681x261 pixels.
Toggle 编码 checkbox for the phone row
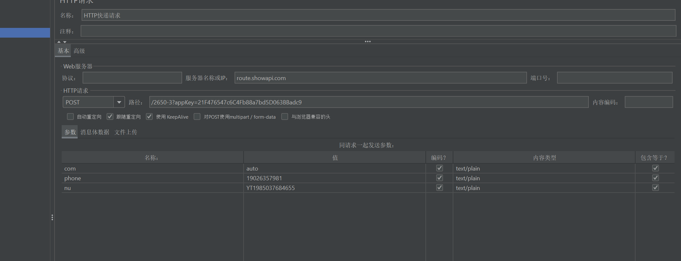[439, 178]
